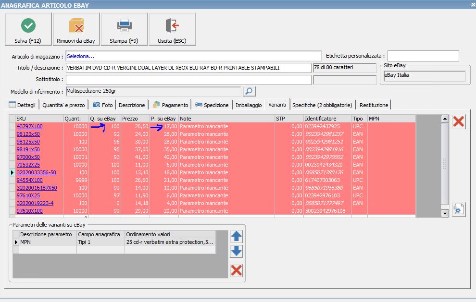
Task: Open SKU link 98123x50
Action: 28,134
